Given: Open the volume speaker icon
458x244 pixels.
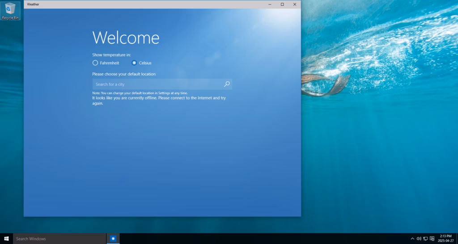Looking at the screenshot, I should point(419,239).
